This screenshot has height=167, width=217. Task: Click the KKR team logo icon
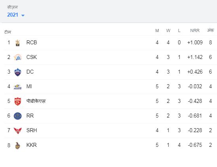coord(17,145)
